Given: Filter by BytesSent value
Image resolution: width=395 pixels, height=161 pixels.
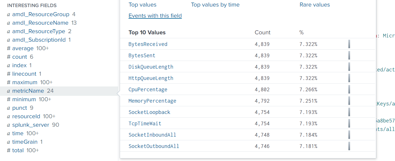Looking at the screenshot, I should pyautogui.click(x=142, y=56).
